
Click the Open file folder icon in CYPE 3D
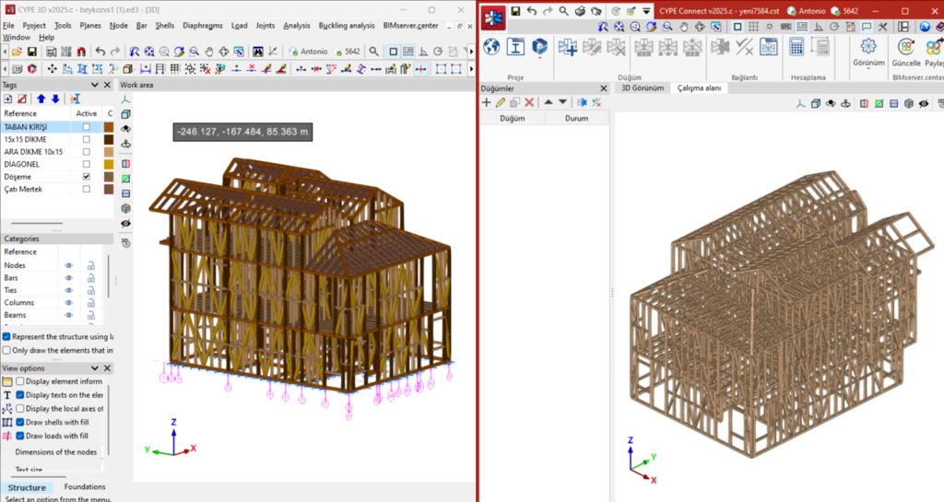pyautogui.click(x=17, y=52)
